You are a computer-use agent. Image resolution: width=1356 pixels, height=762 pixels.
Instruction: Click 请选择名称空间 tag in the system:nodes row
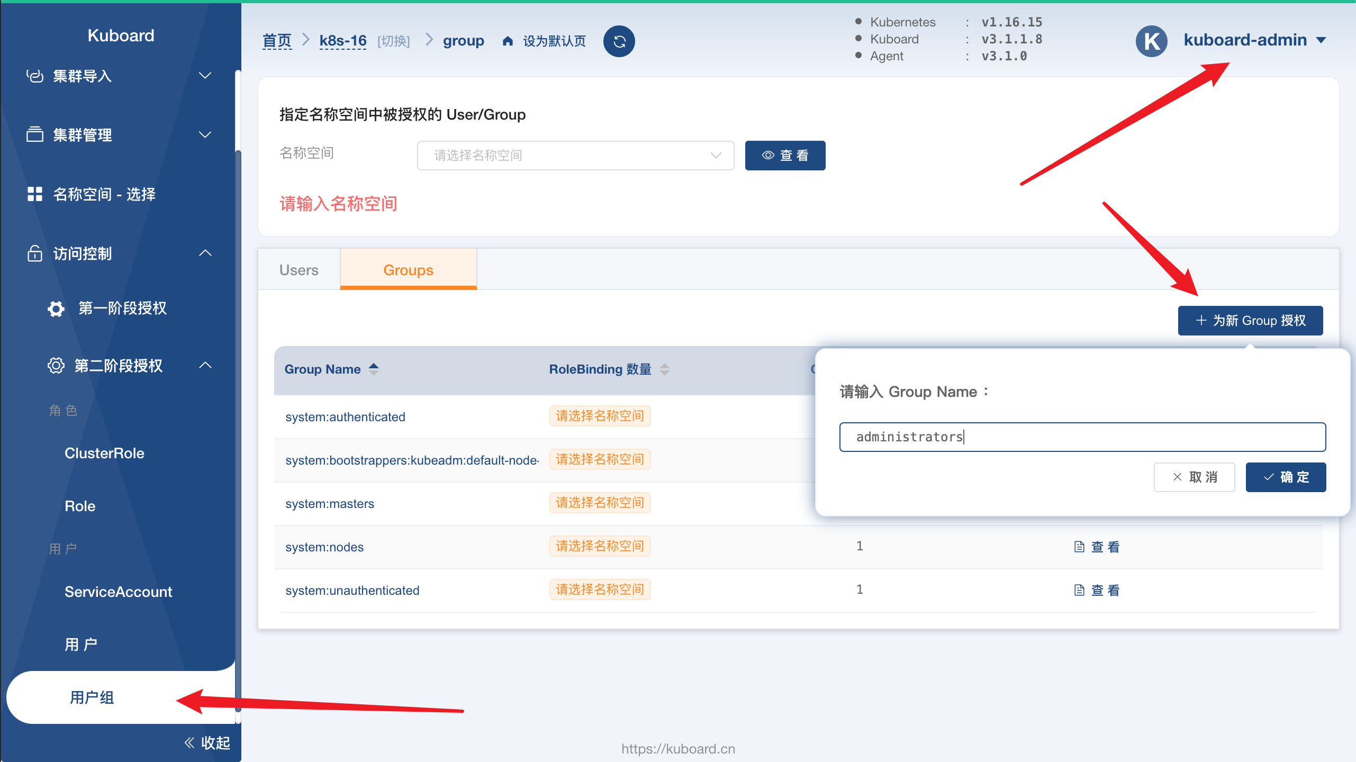[600, 546]
